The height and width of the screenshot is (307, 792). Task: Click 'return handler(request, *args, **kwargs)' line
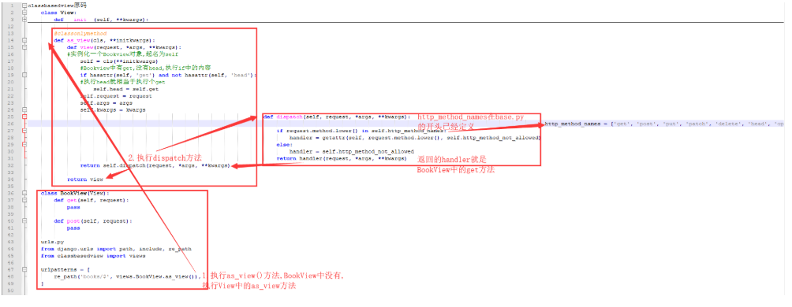(342, 158)
